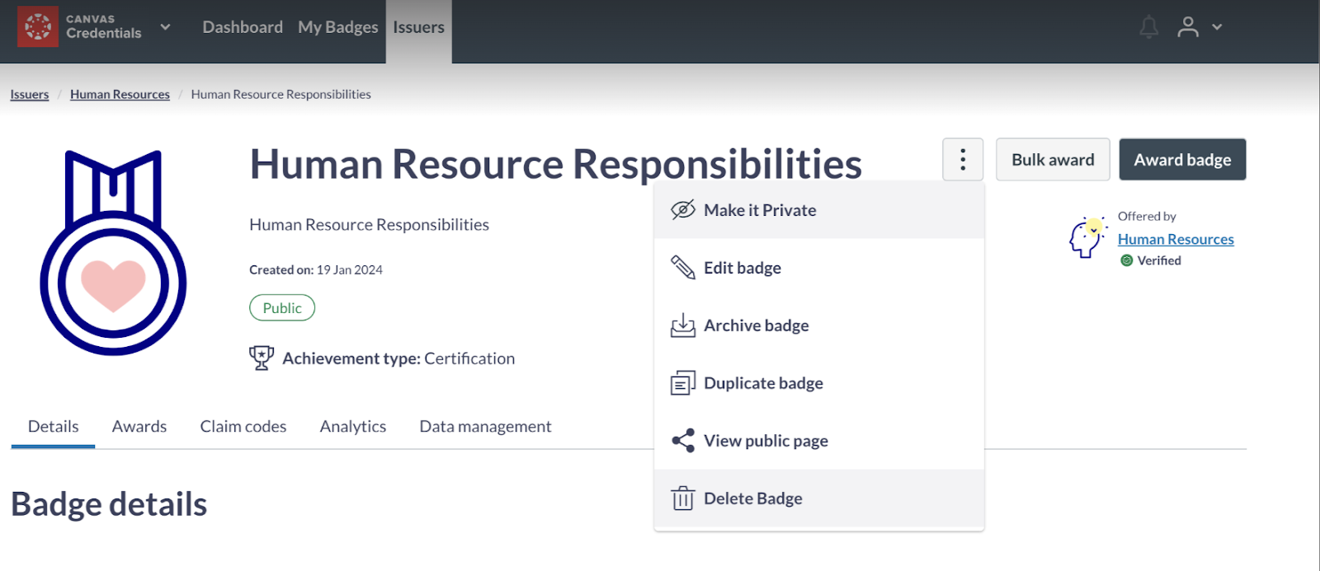Viewport: 1320px width, 571px height.
Task: Follow the Human Resources breadcrumb link
Action: click(120, 94)
